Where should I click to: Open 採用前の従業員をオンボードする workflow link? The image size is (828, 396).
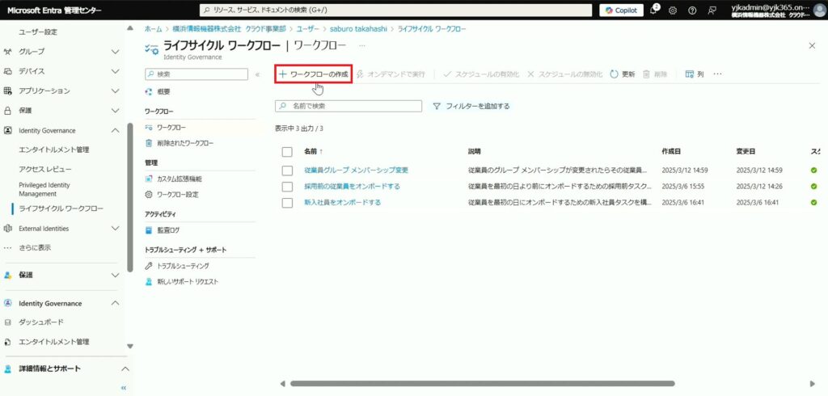[x=353, y=187]
